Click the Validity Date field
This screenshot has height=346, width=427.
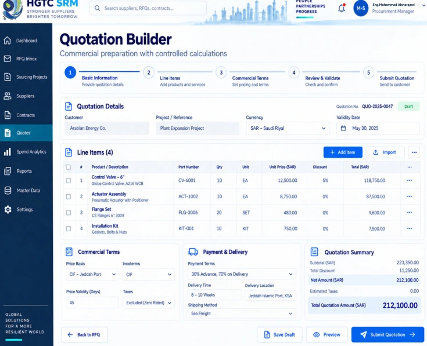pos(378,128)
